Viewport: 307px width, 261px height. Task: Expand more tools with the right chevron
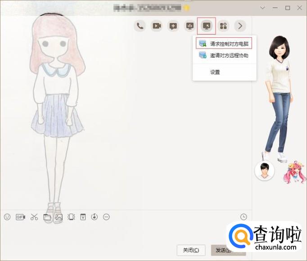click(240, 26)
